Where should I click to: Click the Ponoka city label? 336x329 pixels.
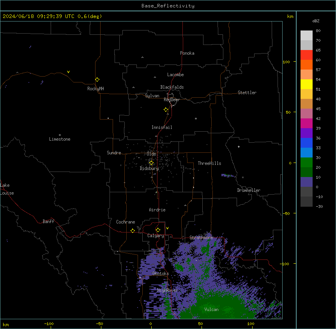pos(187,53)
